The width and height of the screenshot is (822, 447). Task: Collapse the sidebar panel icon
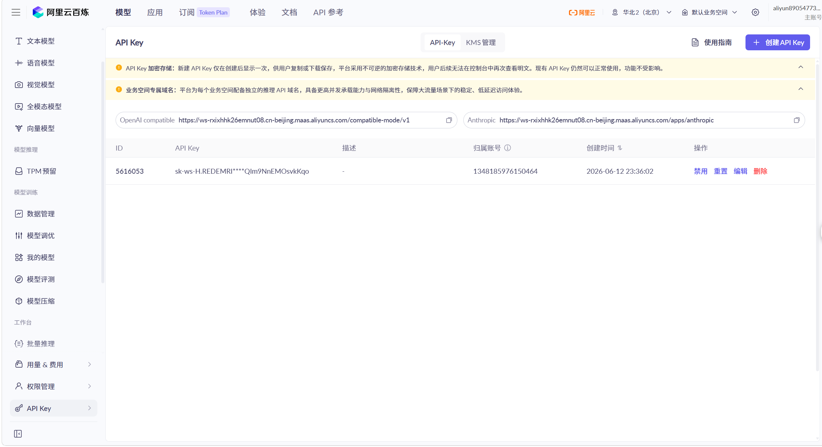(x=18, y=434)
